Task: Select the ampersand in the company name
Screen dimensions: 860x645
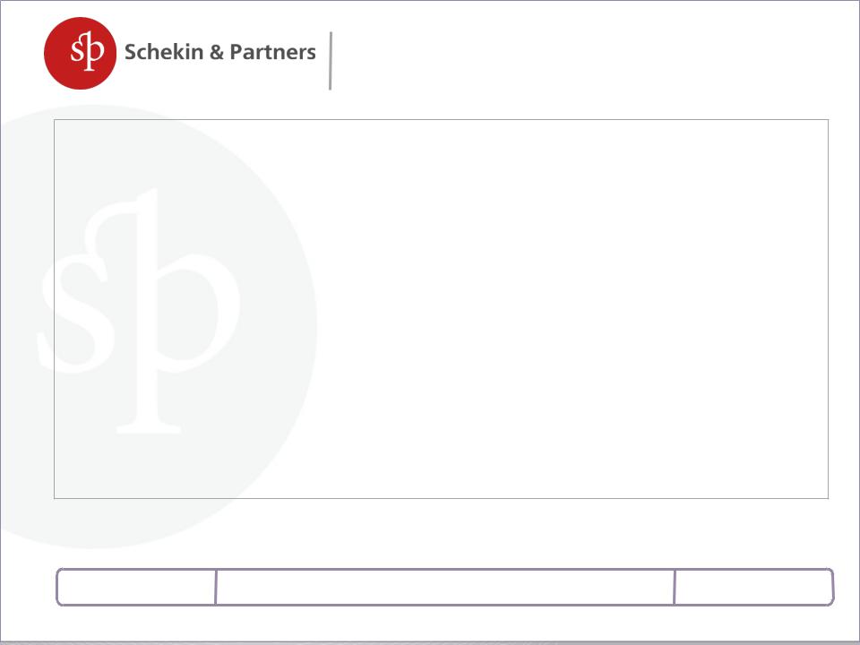Action: tap(217, 53)
